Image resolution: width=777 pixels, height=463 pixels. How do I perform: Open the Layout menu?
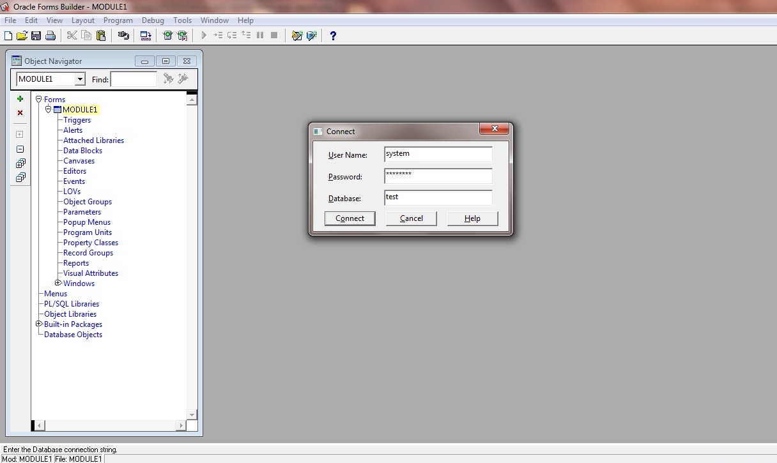click(x=83, y=20)
